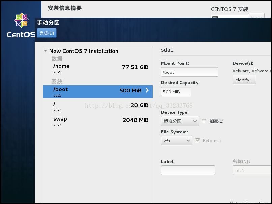Click the 数据 section header
The image size is (272, 204).
(57, 59)
